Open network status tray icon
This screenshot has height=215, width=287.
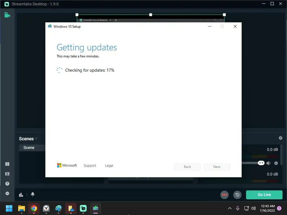tap(246, 208)
